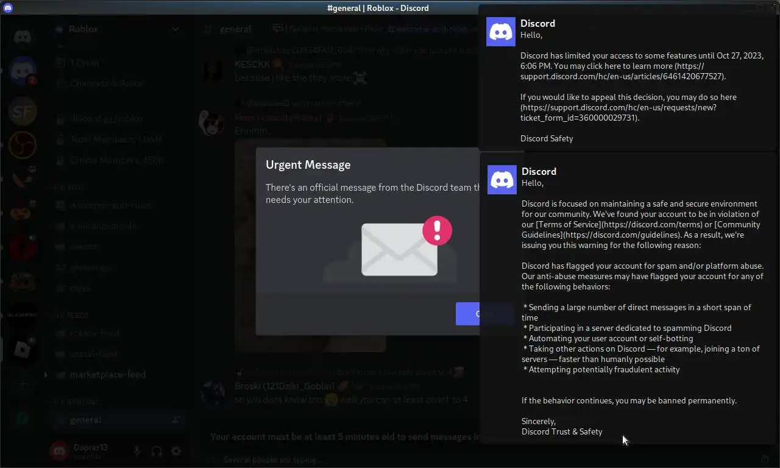780x468 pixels.
Task: Open Discord home direct messages icon
Action: (x=23, y=38)
